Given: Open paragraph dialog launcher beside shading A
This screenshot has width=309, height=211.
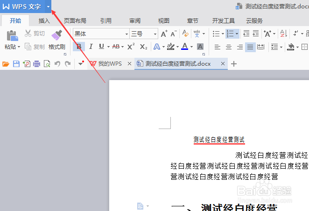Looking at the screenshot, I should point(204,54).
